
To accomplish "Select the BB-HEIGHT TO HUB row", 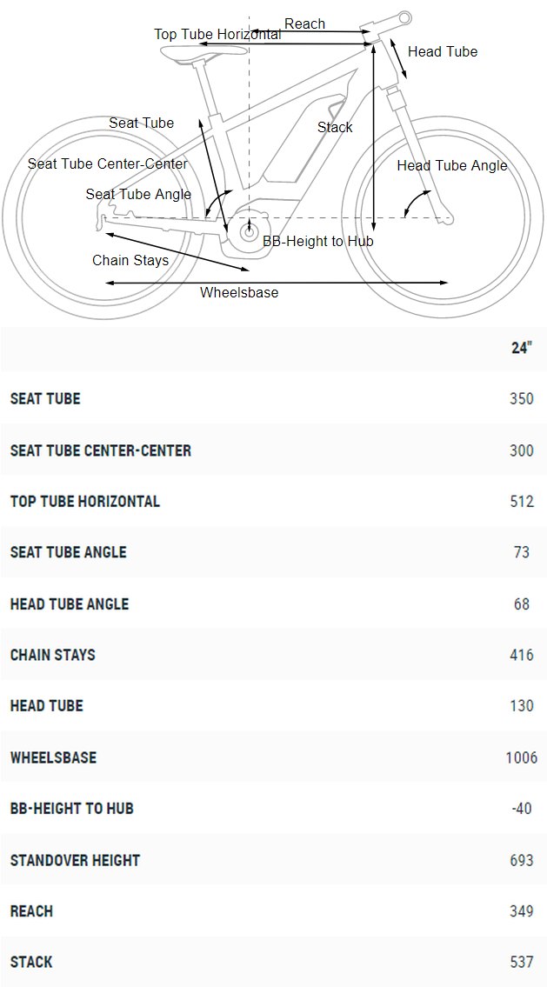I will pos(273,808).
